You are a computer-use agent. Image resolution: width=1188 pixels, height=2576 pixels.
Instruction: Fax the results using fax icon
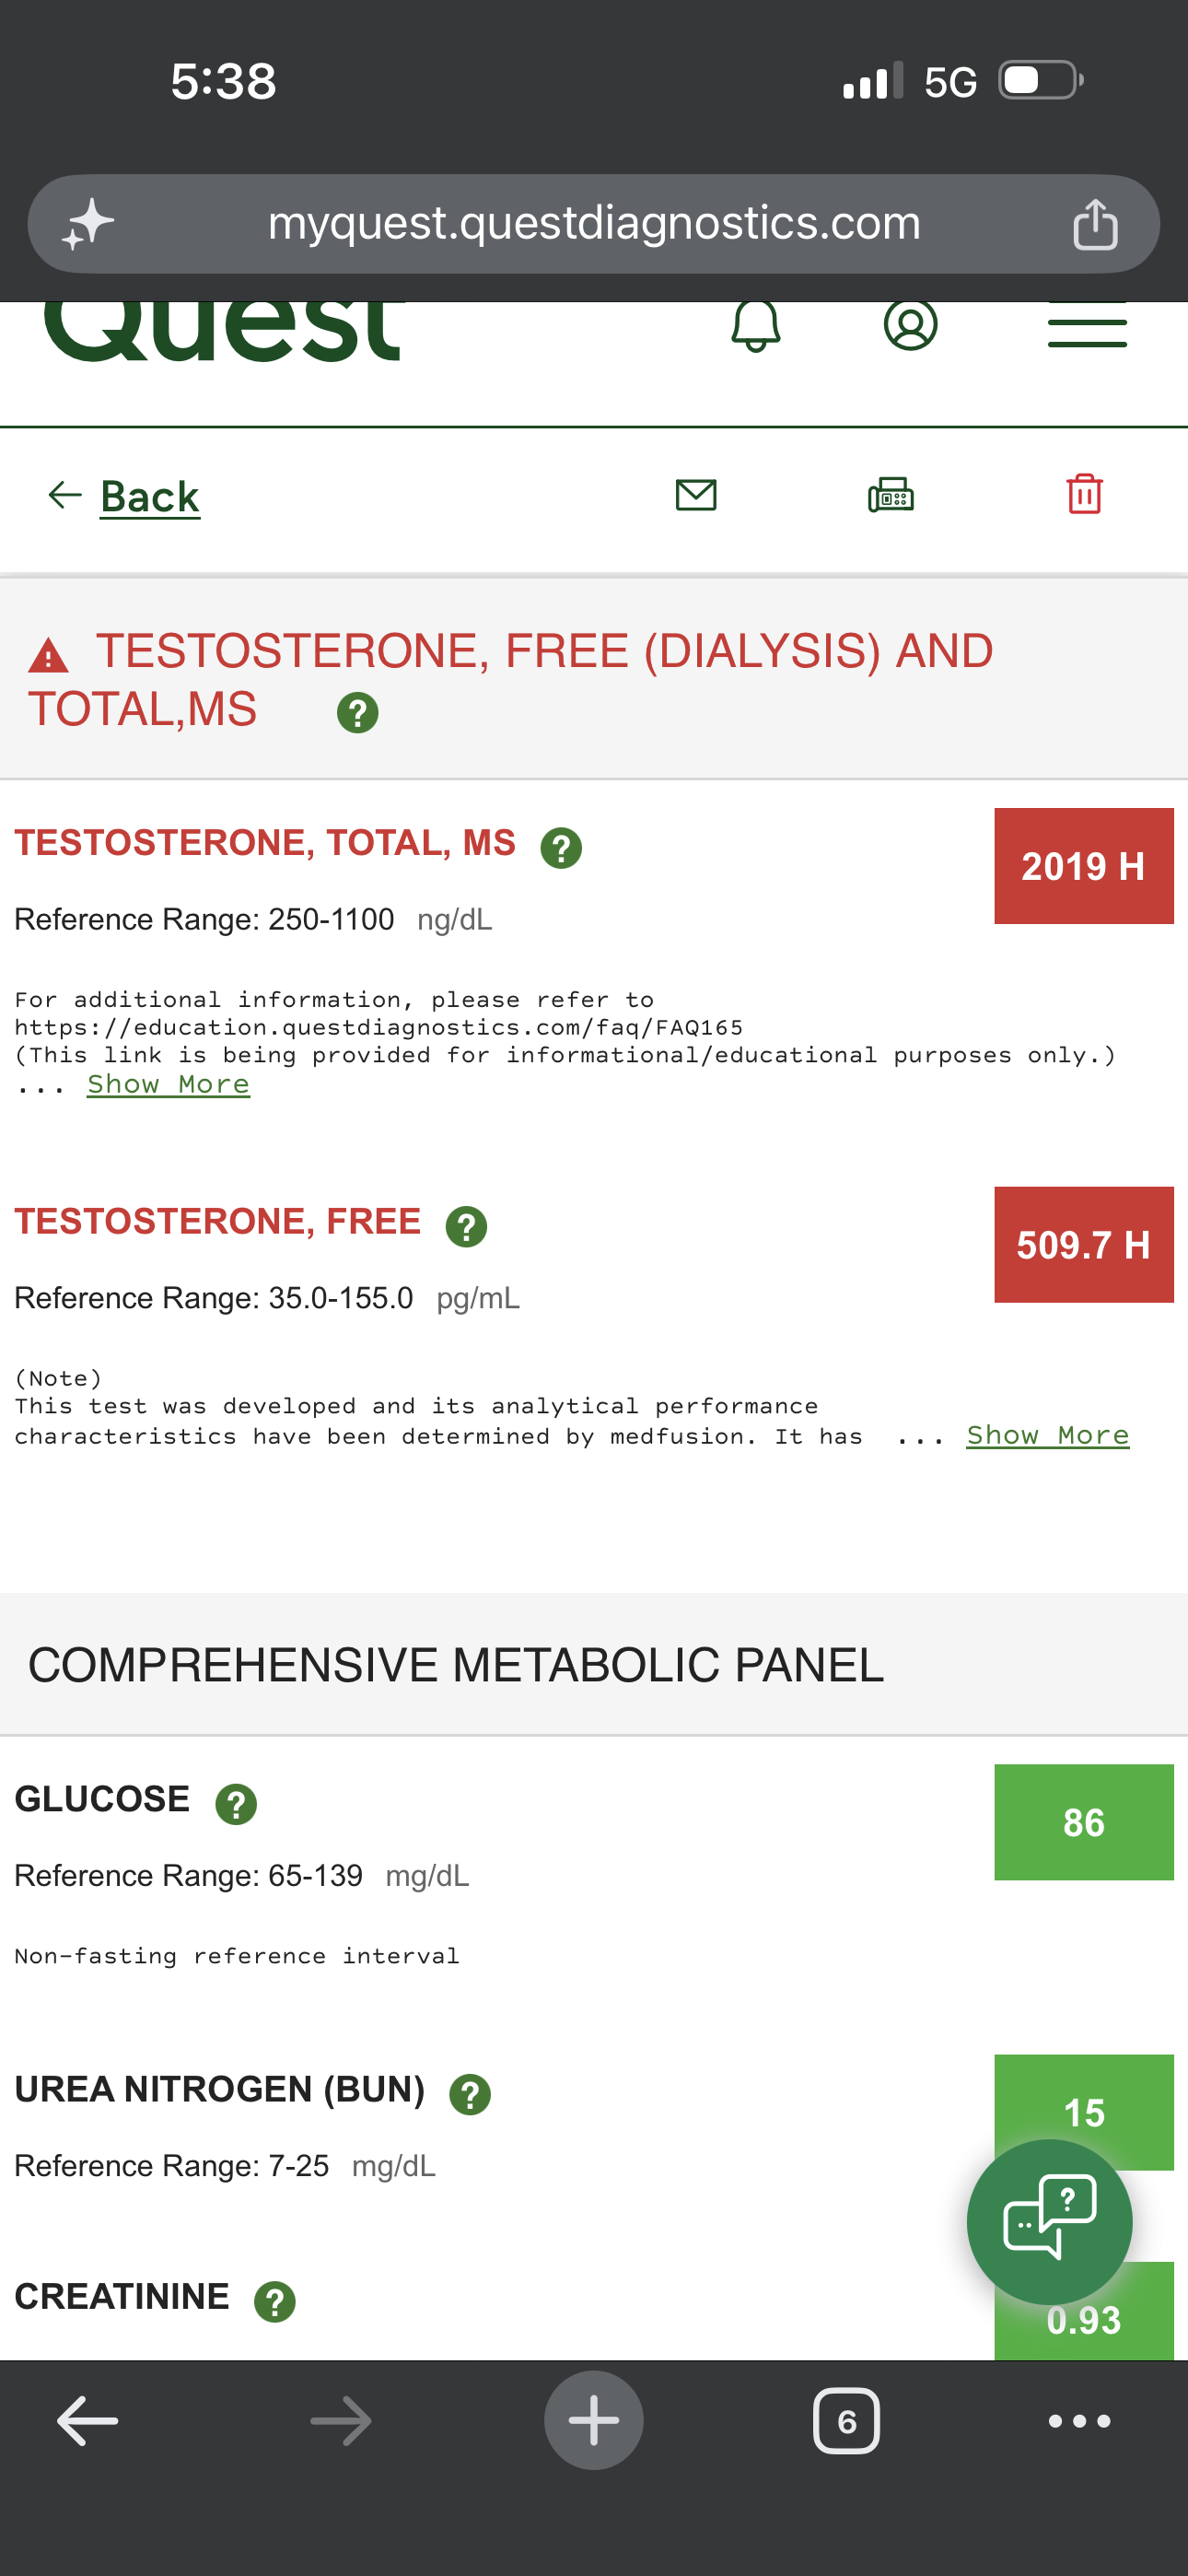coord(891,494)
